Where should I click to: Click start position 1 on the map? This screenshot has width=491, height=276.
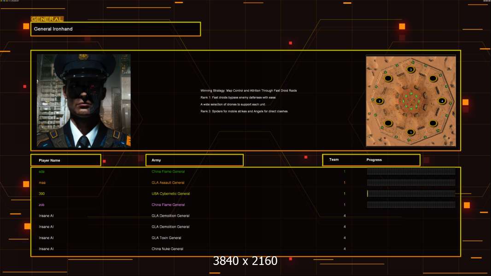[x=411, y=132]
